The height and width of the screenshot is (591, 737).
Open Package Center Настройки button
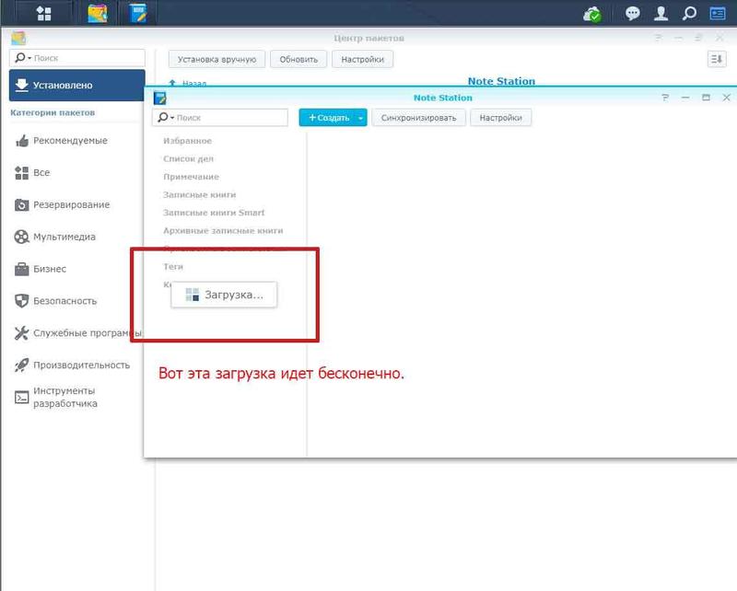point(362,59)
